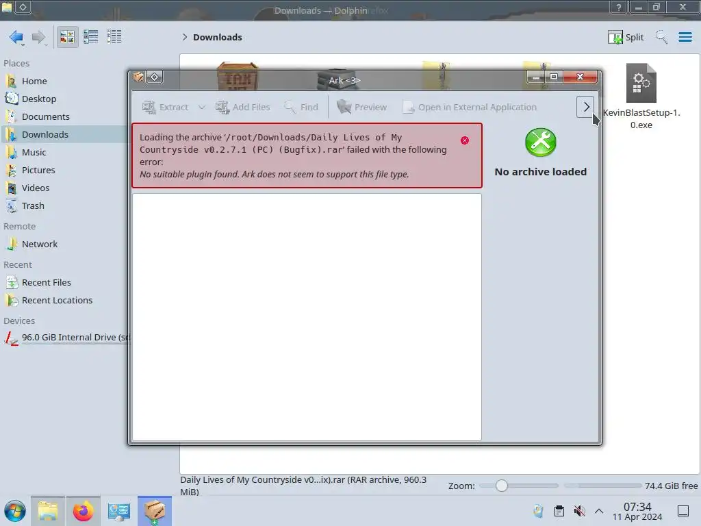The width and height of the screenshot is (701, 526).
Task: Click the No archive loaded icon
Action: (541, 142)
